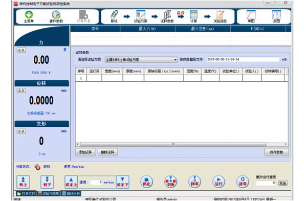This screenshot has height=201, width=307.
Task: Click the round zero-clear button
Action: click(243, 182)
